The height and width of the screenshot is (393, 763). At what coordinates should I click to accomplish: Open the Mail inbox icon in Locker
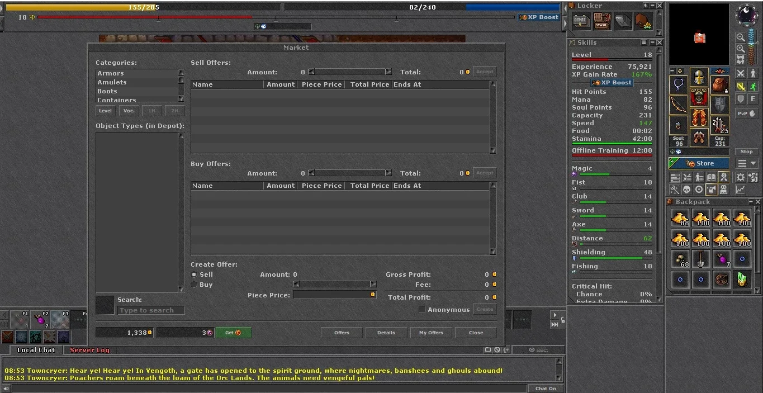coord(622,22)
